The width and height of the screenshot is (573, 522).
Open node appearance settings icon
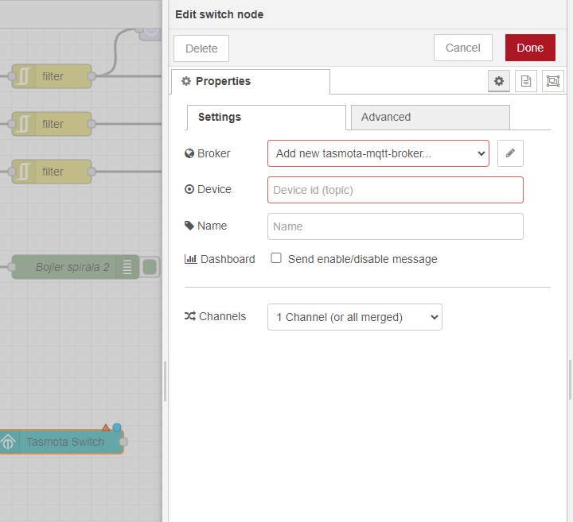click(553, 81)
